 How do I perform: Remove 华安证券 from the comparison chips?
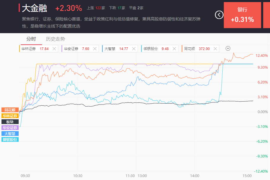tap(95, 49)
